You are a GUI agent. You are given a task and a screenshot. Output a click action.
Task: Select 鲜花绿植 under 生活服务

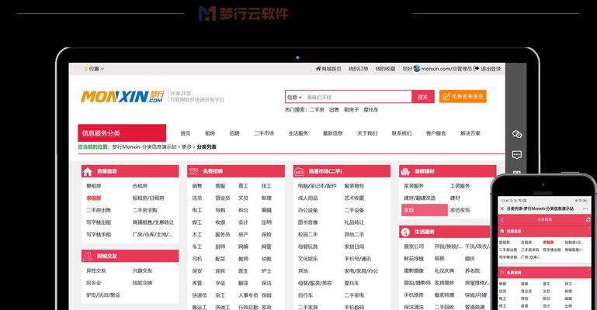click(414, 259)
